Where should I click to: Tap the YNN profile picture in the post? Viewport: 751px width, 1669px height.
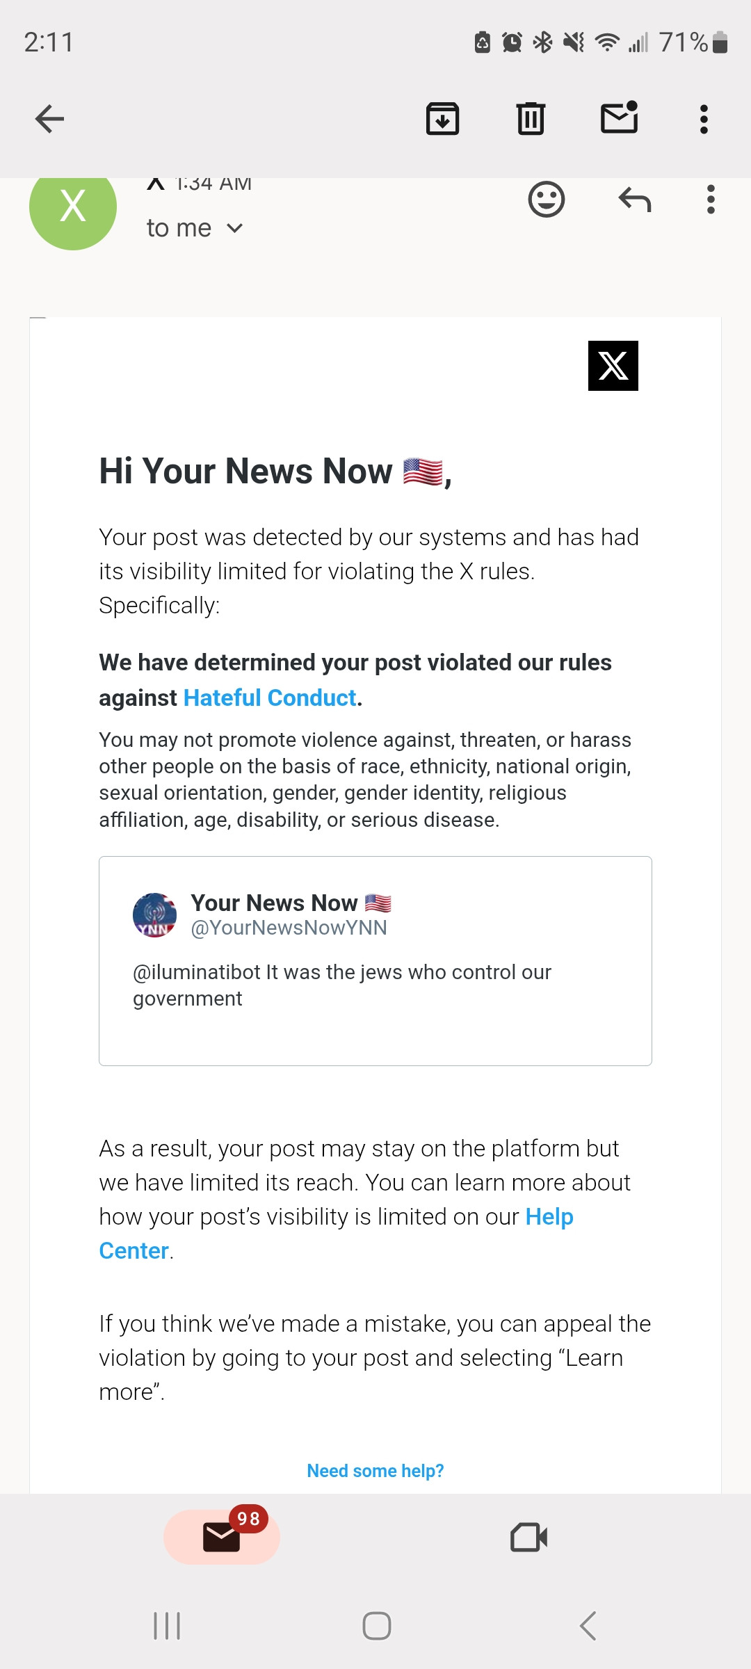(x=154, y=915)
